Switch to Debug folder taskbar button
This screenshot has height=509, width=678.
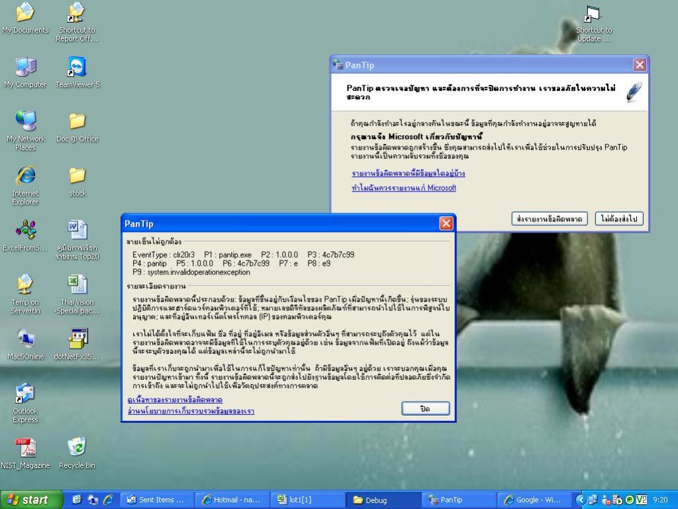coord(383,500)
